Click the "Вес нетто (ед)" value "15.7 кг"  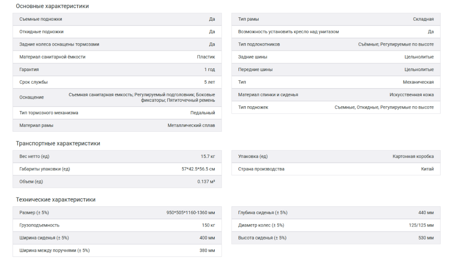(208, 156)
